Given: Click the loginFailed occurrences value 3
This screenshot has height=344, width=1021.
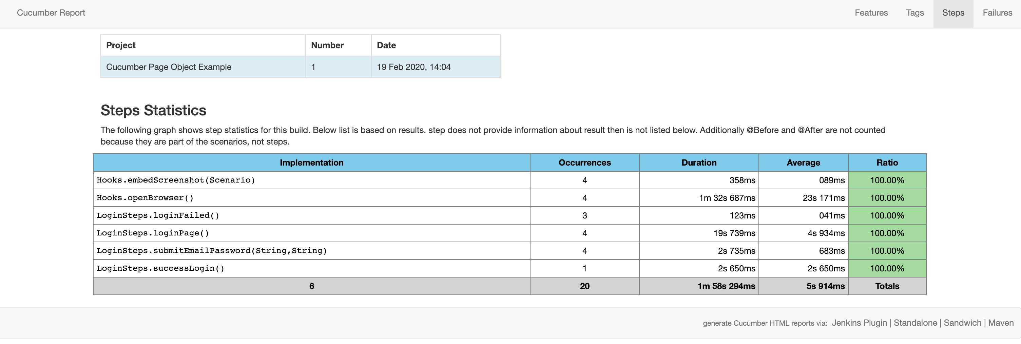Looking at the screenshot, I should pyautogui.click(x=585, y=215).
